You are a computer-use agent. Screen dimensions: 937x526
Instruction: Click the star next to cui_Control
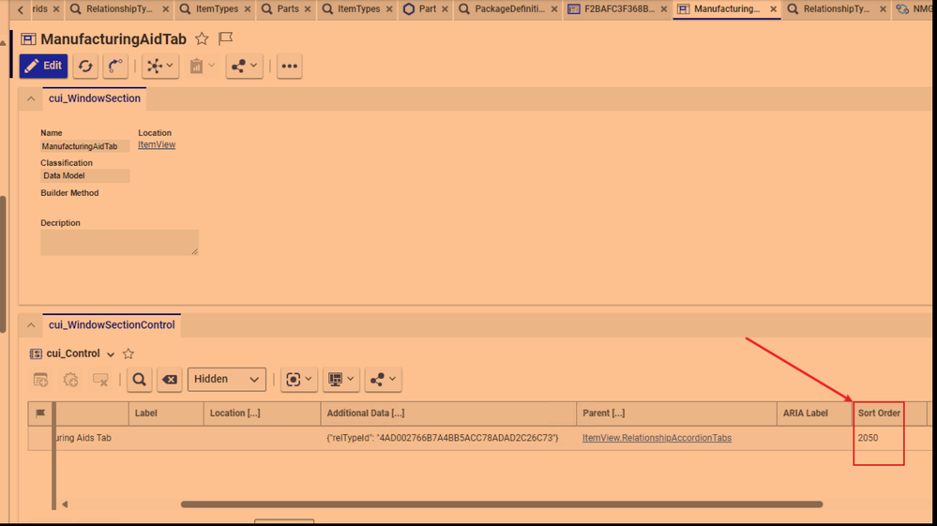pyautogui.click(x=128, y=354)
